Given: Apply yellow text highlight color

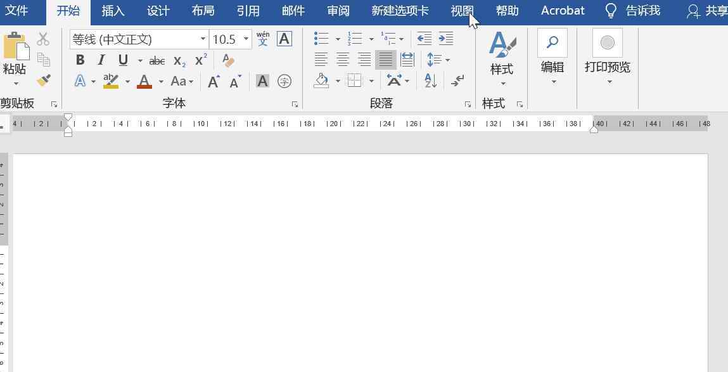Looking at the screenshot, I should 111,81.
